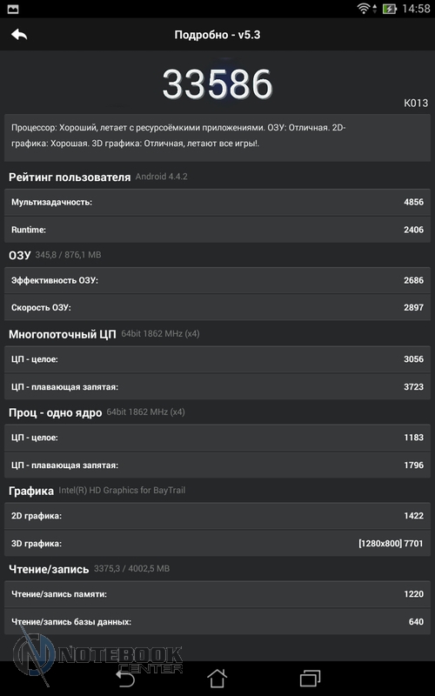Viewport: 435px width, 696px height.
Task: Tap the battery charging status icon
Action: [x=389, y=9]
